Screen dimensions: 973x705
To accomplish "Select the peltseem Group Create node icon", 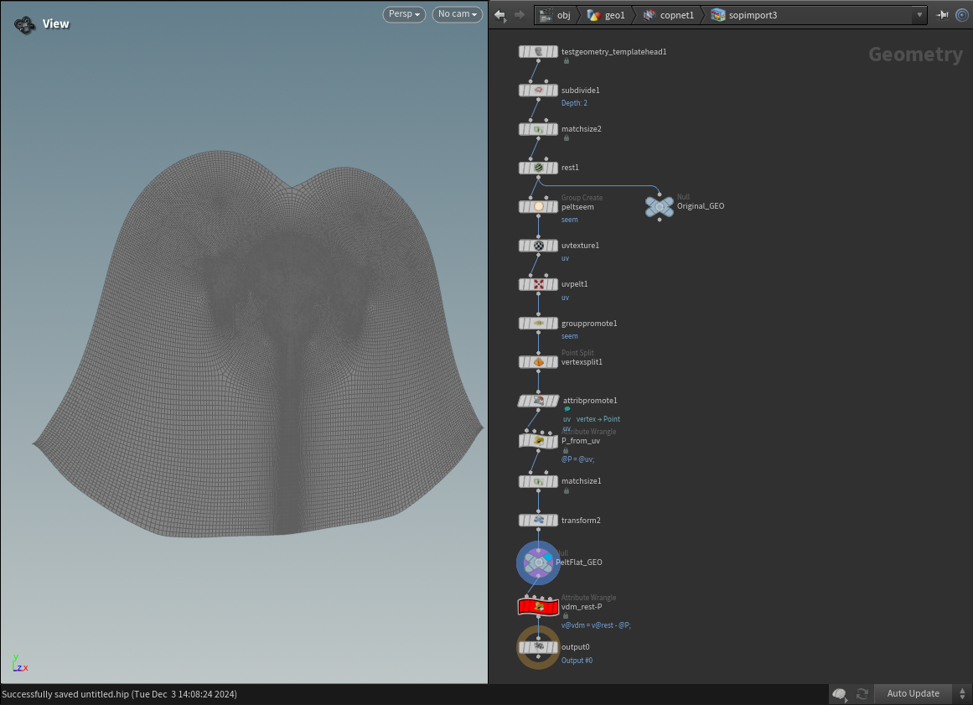I will (x=538, y=207).
